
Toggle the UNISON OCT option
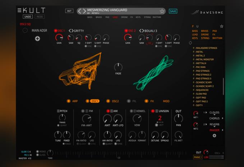click(x=157, y=125)
